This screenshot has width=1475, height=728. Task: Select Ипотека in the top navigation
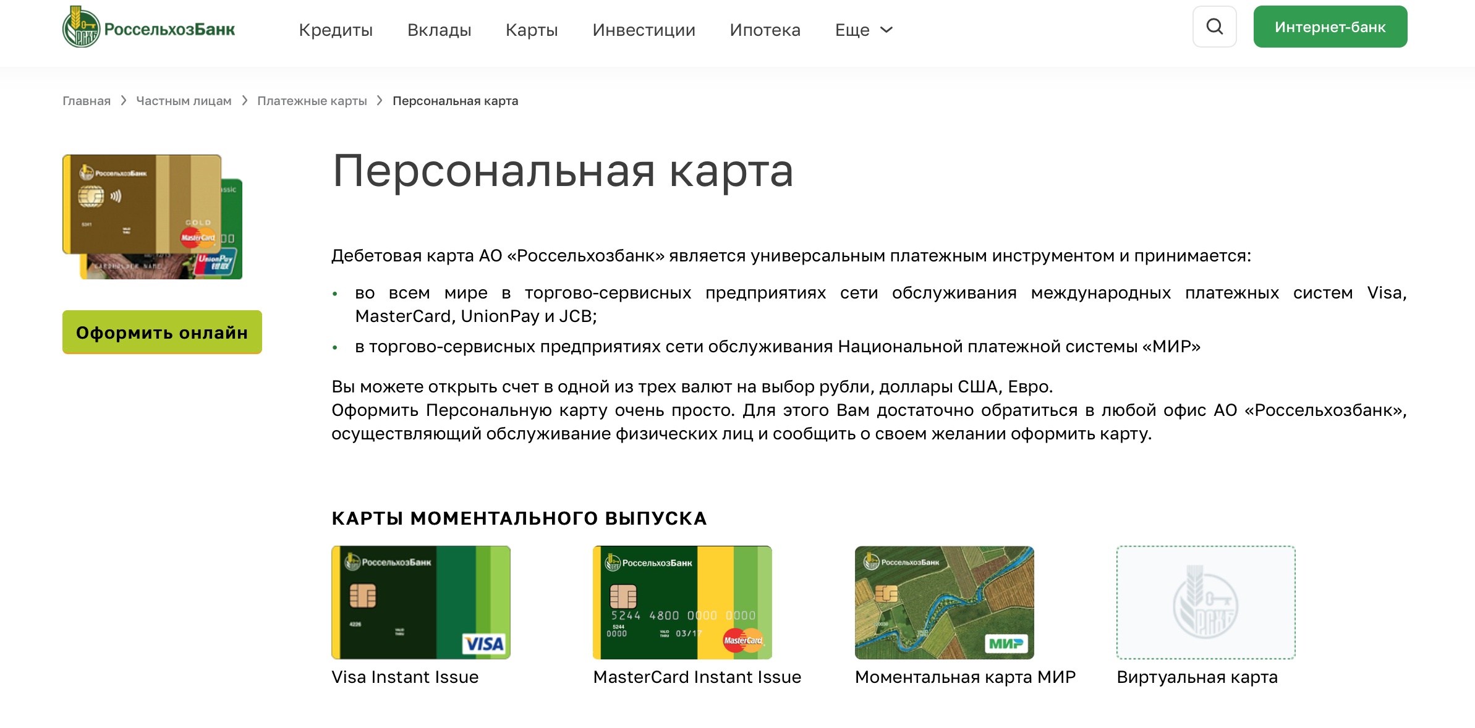(765, 30)
